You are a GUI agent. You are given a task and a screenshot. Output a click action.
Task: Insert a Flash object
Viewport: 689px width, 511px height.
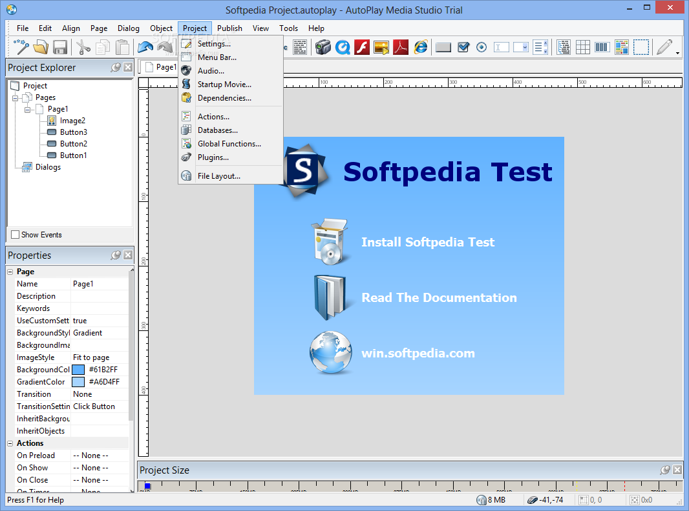[x=362, y=47]
